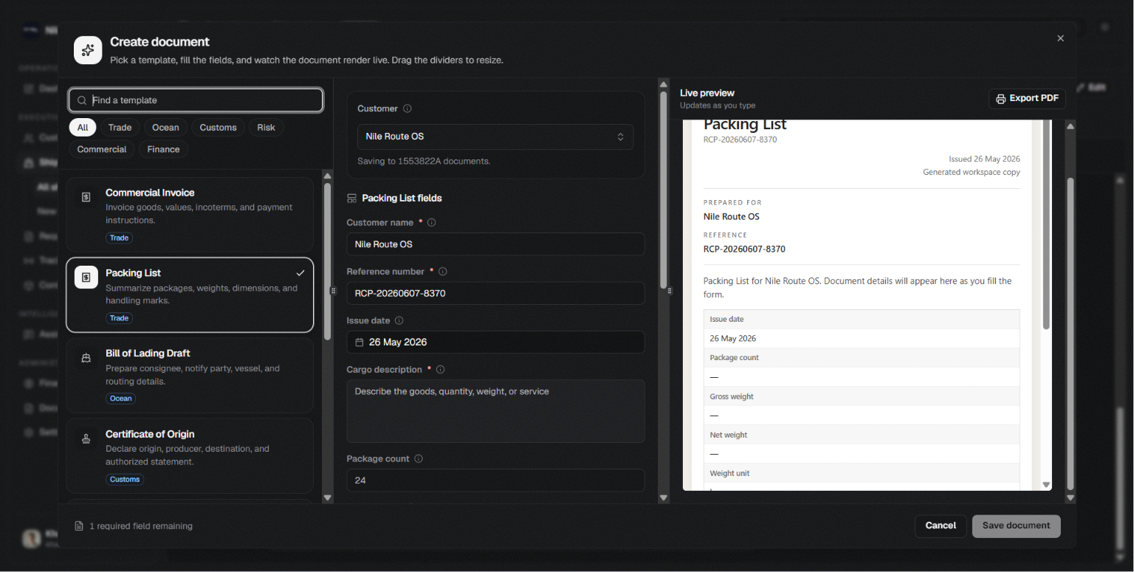
Task: Click the preview document scroll down arrow
Action: pos(1046,485)
